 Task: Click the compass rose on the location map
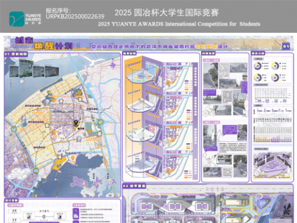(113, 64)
